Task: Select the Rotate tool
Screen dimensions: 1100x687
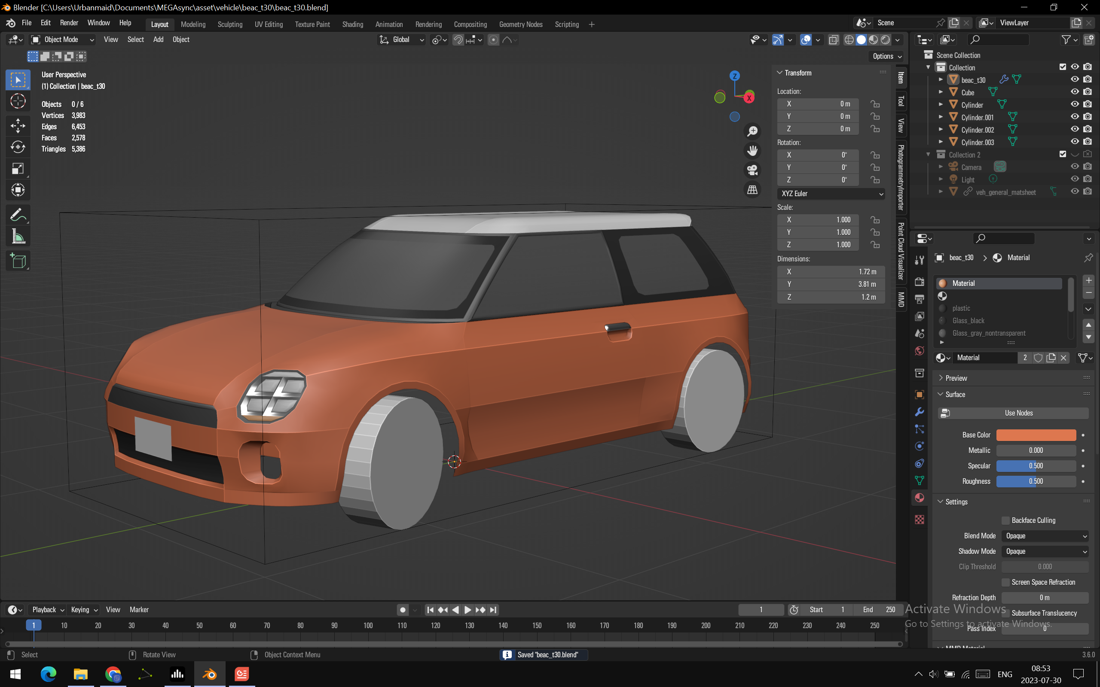Action: 18,147
